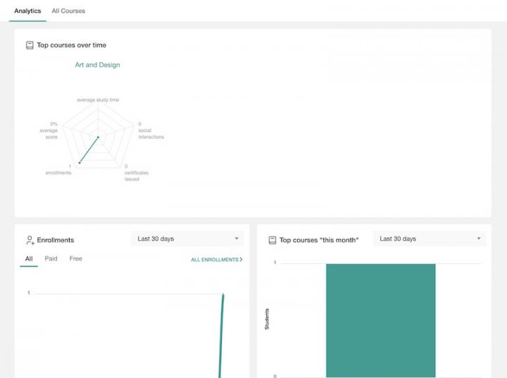Viewport: 507px width, 378px height.
Task: Click the book icon beside Top courses this month
Action: 273,240
